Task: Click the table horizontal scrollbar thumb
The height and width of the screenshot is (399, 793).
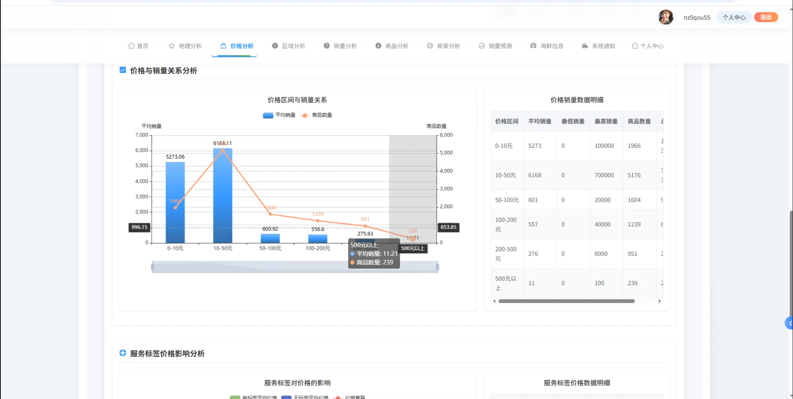Action: tap(566, 301)
